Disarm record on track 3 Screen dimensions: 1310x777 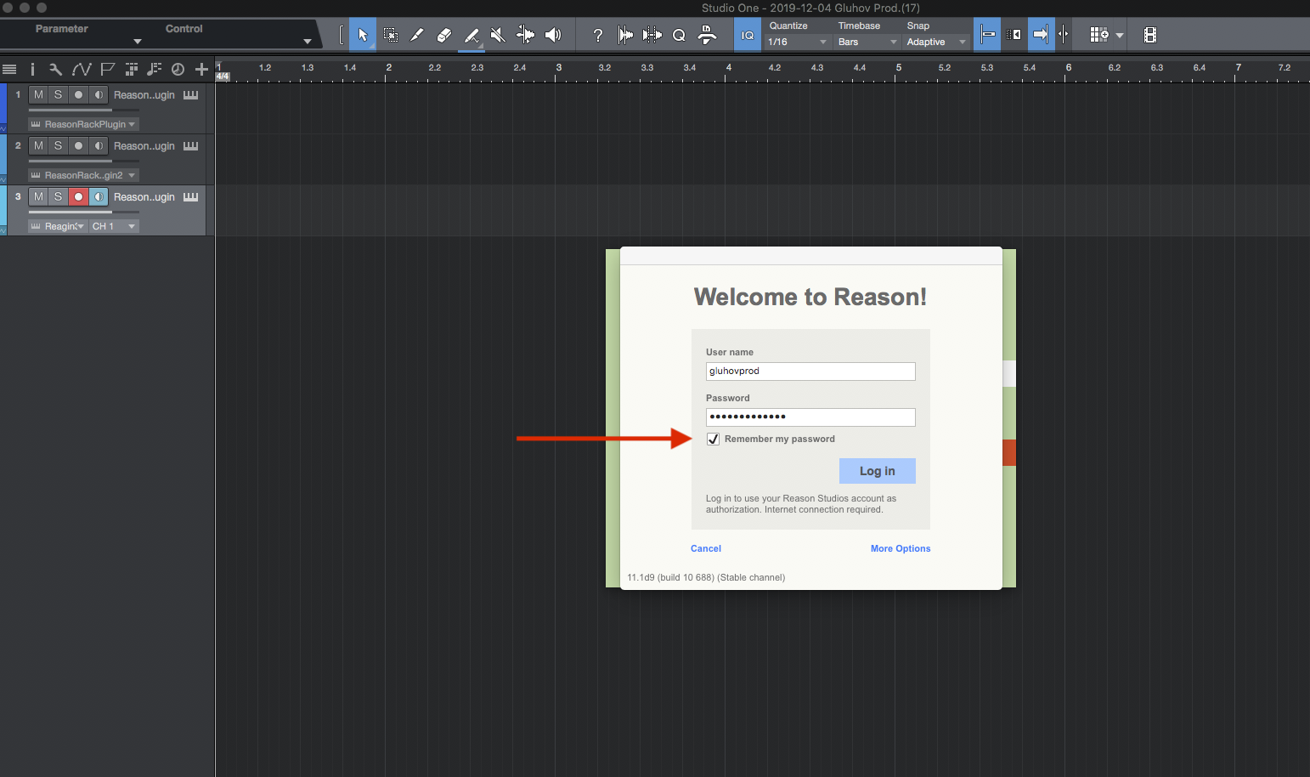[78, 197]
